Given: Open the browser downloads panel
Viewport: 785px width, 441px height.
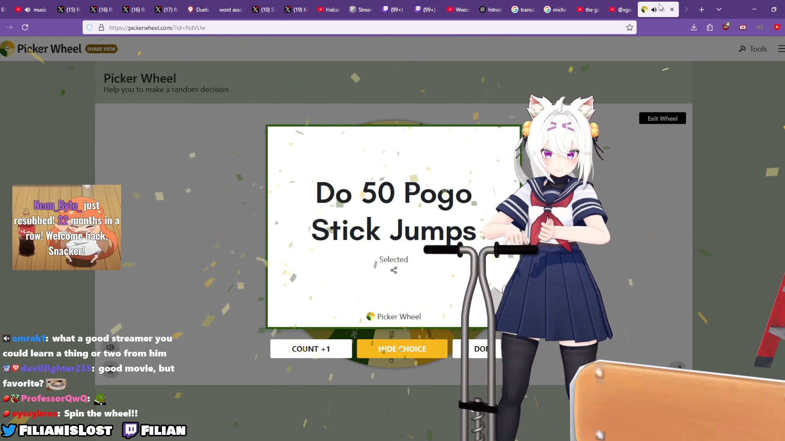Looking at the screenshot, I should 694,27.
